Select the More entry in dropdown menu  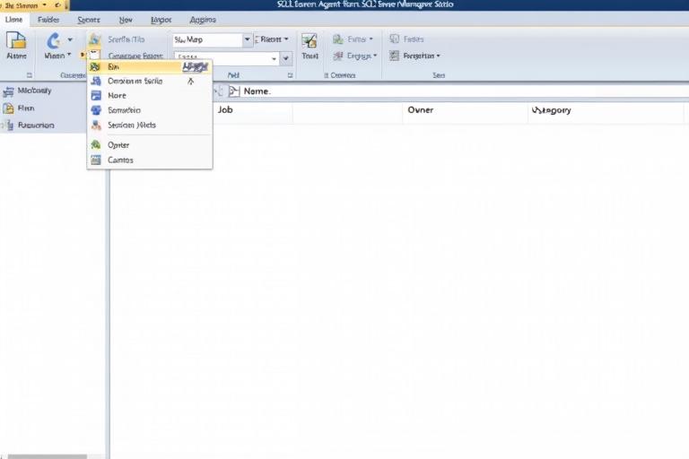118,95
